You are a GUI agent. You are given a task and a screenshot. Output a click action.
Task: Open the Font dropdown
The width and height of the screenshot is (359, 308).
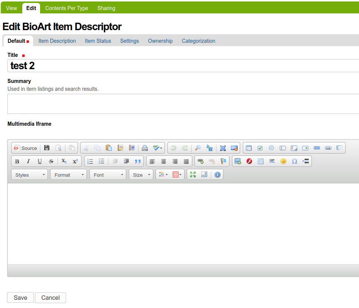108,175
